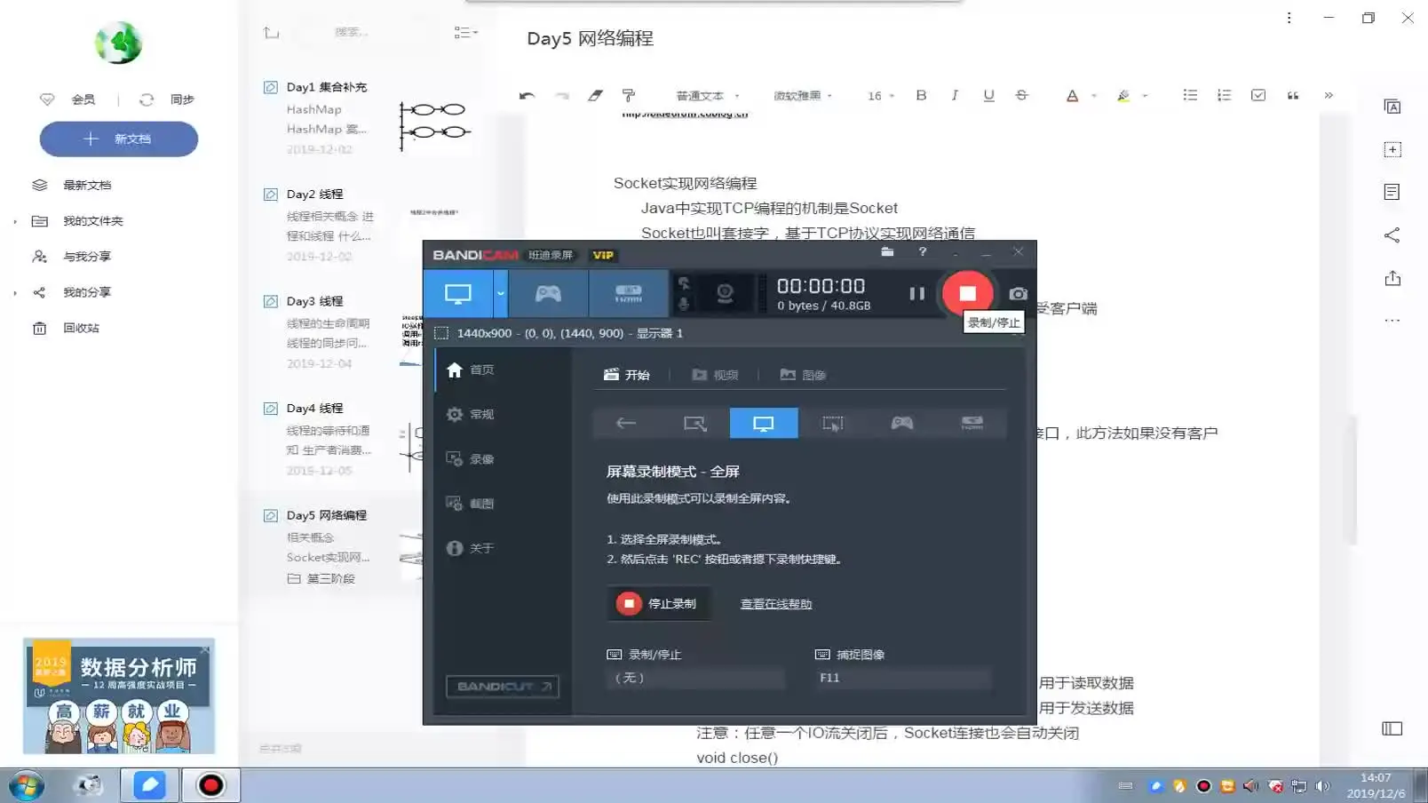
Task: Pause the Bandicam recording
Action: [916, 294]
